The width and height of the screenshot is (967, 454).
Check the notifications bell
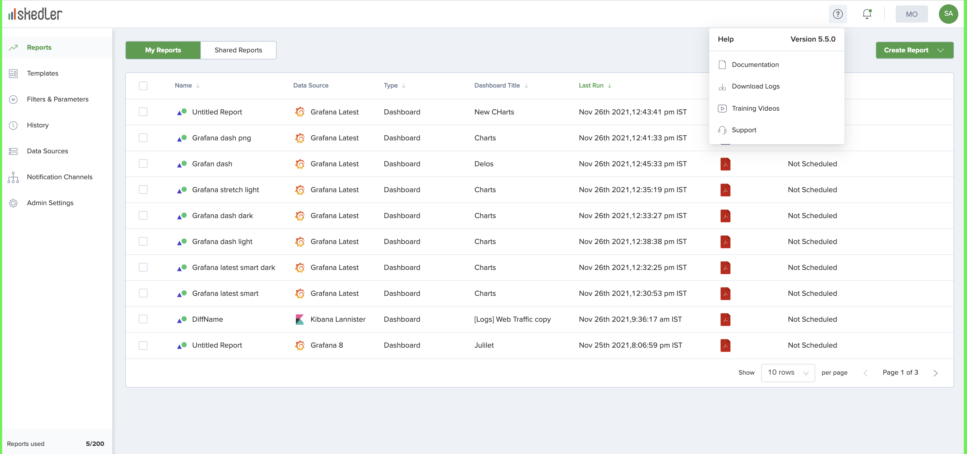867,14
